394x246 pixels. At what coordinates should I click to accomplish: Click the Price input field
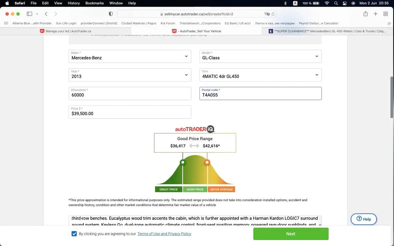(x=130, y=112)
